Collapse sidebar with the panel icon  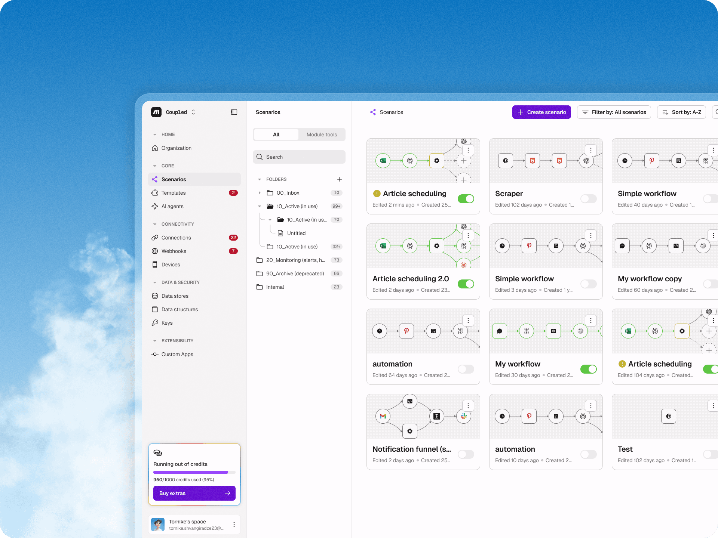(x=234, y=112)
